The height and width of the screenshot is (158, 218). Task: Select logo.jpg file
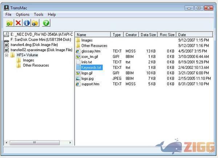click(88, 79)
